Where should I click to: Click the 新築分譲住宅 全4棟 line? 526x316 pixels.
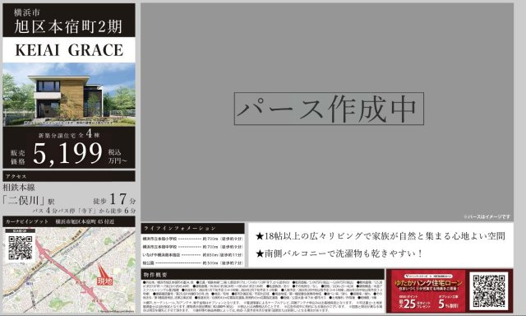pyautogui.click(x=69, y=135)
